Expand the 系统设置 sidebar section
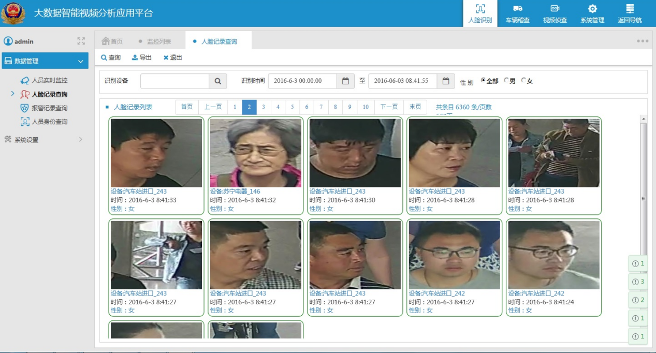This screenshot has width=656, height=353. click(x=80, y=139)
